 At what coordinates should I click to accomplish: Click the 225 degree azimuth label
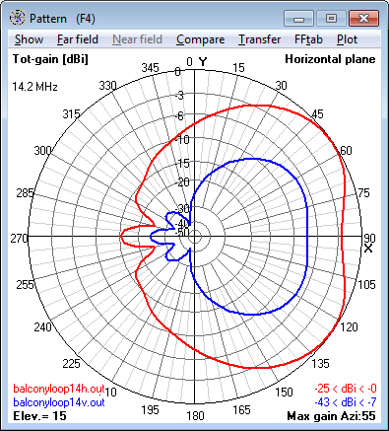71,363
